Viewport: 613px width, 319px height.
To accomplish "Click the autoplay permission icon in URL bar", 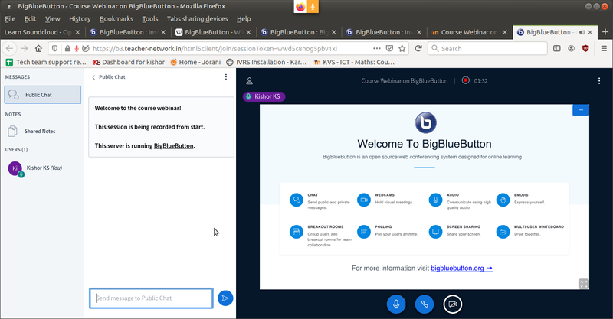I will [x=86, y=48].
